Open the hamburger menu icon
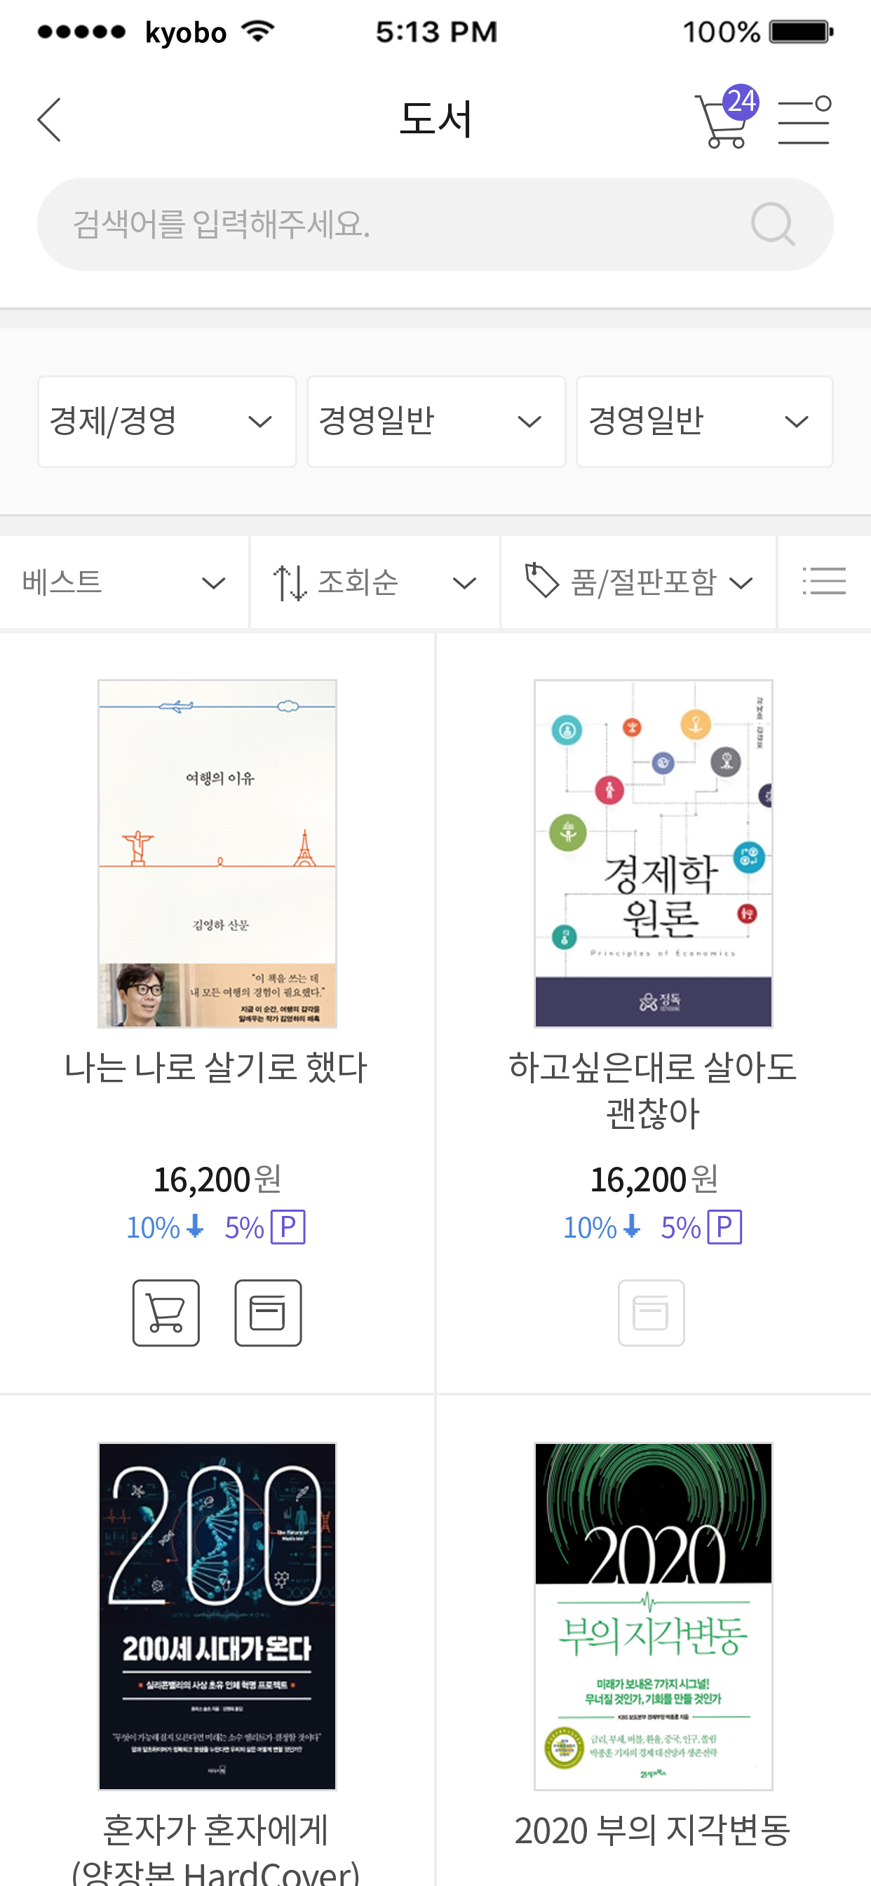The height and width of the screenshot is (1886, 871). point(804,121)
